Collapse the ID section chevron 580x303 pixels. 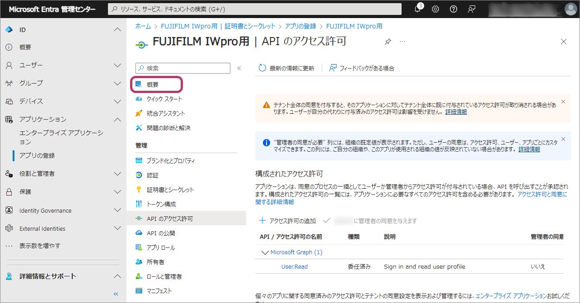click(x=117, y=30)
